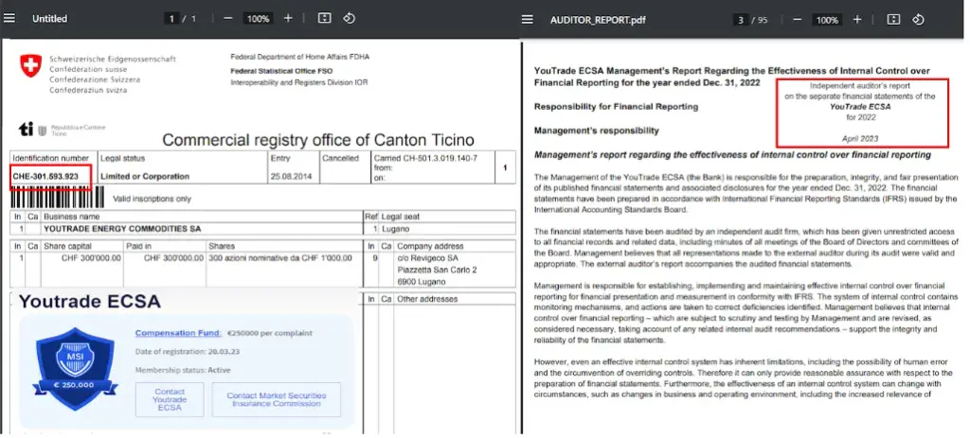Click 'Management's responsibility' heading

click(597, 131)
